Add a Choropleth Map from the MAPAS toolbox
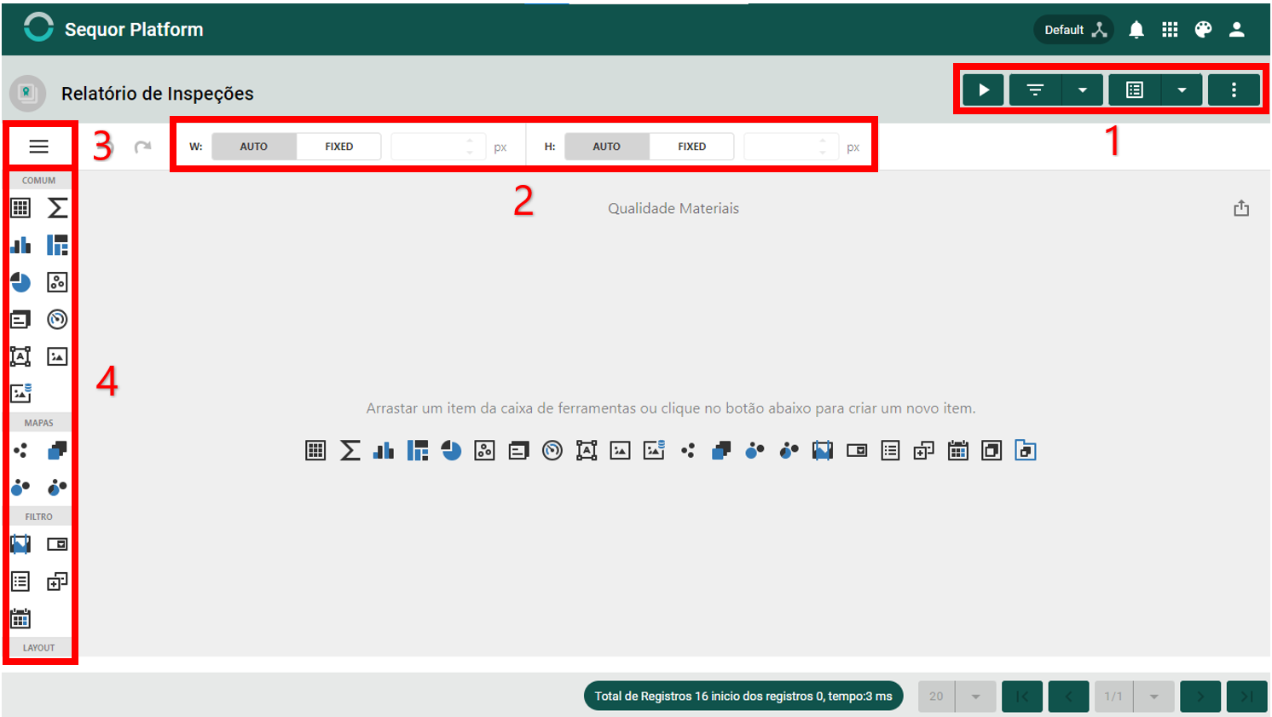The image size is (1272, 717). (x=57, y=450)
